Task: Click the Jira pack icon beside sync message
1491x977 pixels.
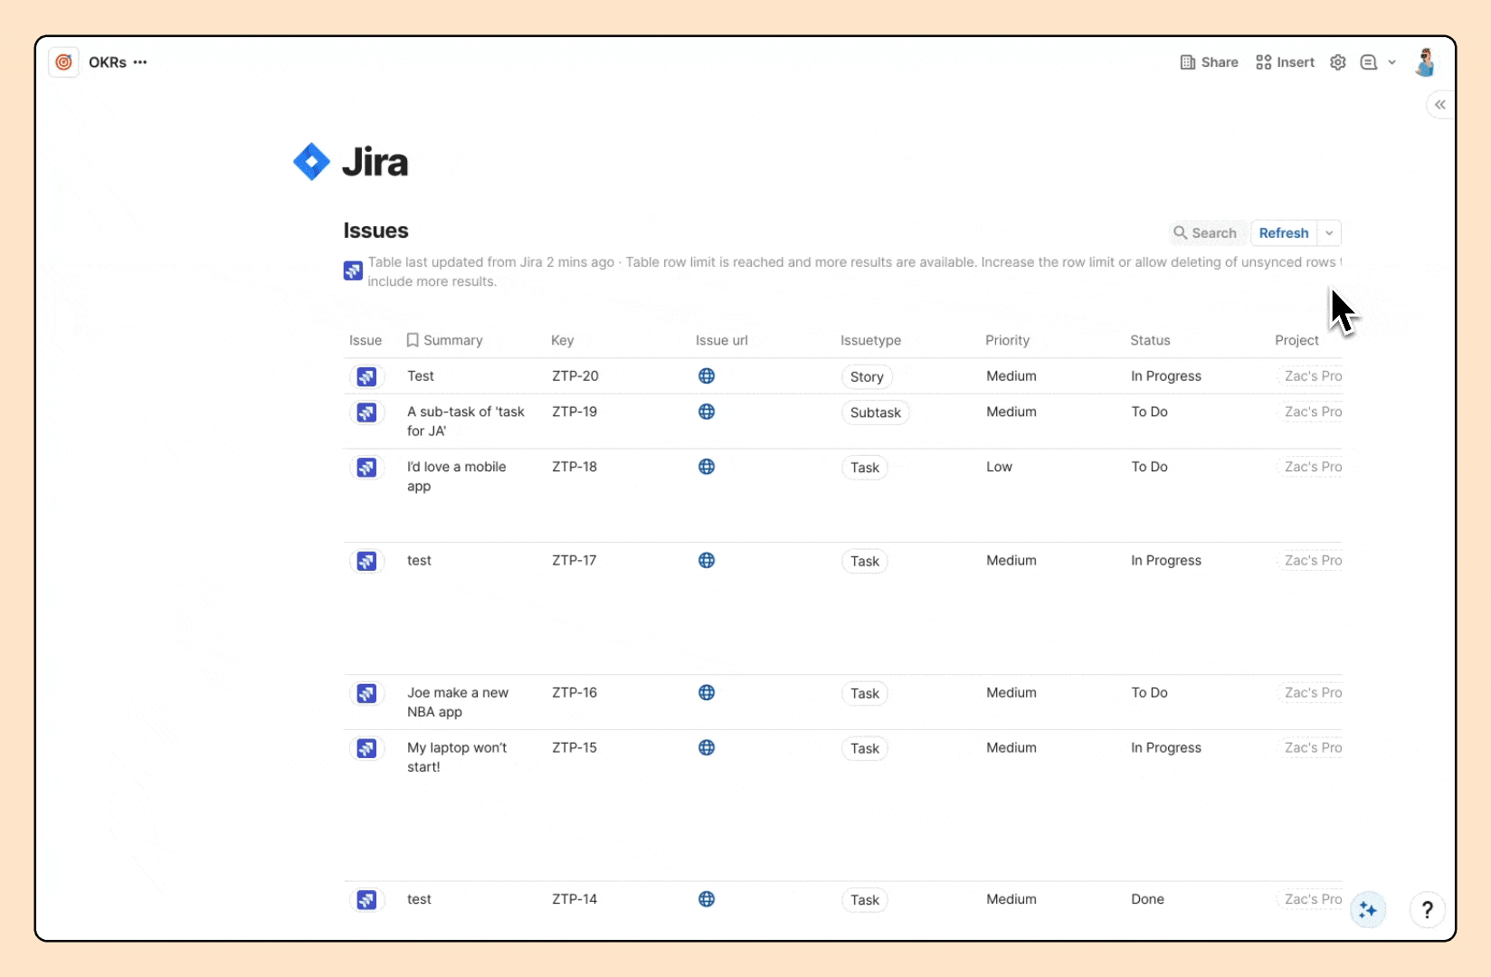Action: 354,270
